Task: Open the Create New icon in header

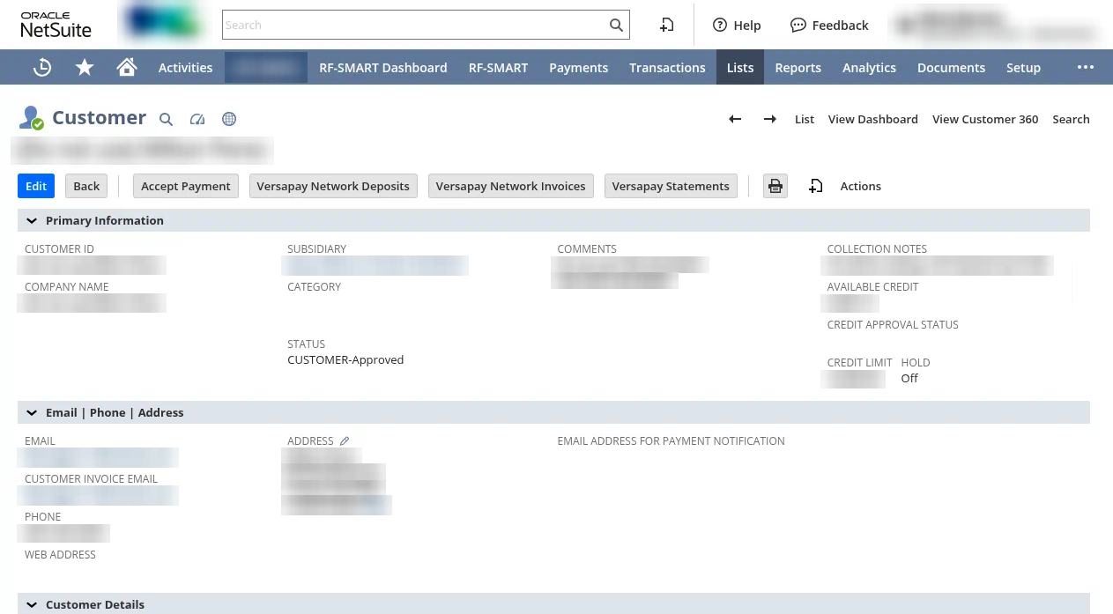Action: click(667, 25)
